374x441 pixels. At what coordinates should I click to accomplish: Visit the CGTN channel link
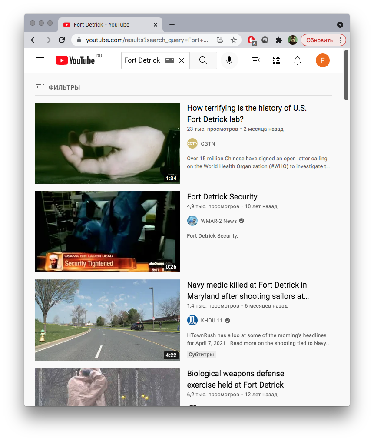[208, 143]
